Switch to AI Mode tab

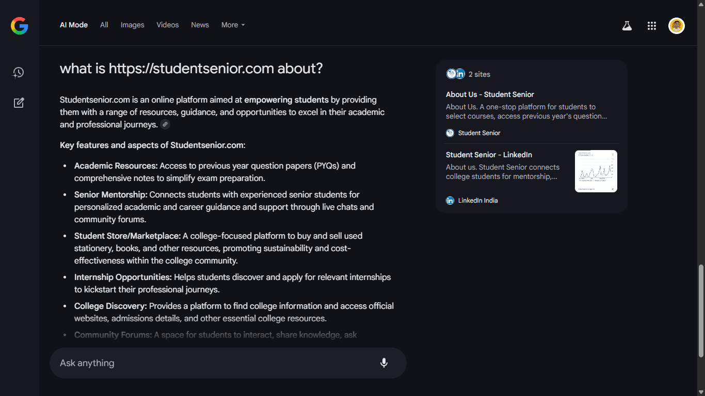coord(74,25)
